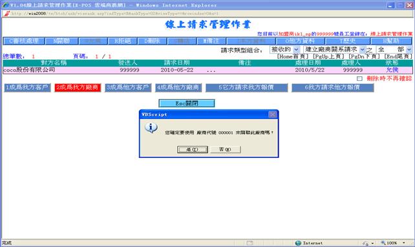This screenshot has width=415, height=247.
Task: Open the 接收的 dropdown
Action: point(297,50)
